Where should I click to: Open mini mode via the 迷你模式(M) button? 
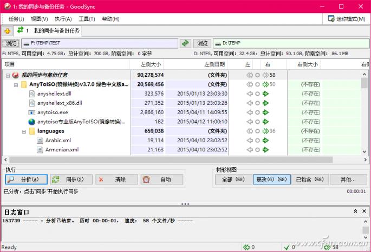click(x=347, y=19)
